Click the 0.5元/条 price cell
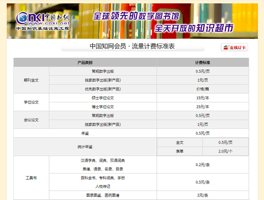The height and width of the screenshot is (200, 264). [x=202, y=182]
